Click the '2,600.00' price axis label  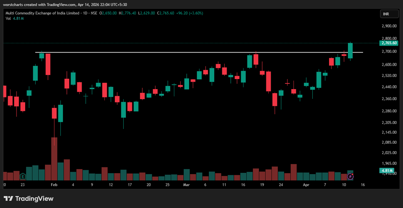coord(389,65)
